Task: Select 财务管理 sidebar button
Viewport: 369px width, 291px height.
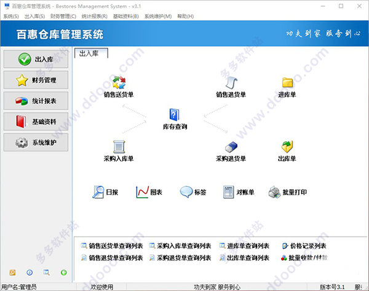Action: (36, 80)
